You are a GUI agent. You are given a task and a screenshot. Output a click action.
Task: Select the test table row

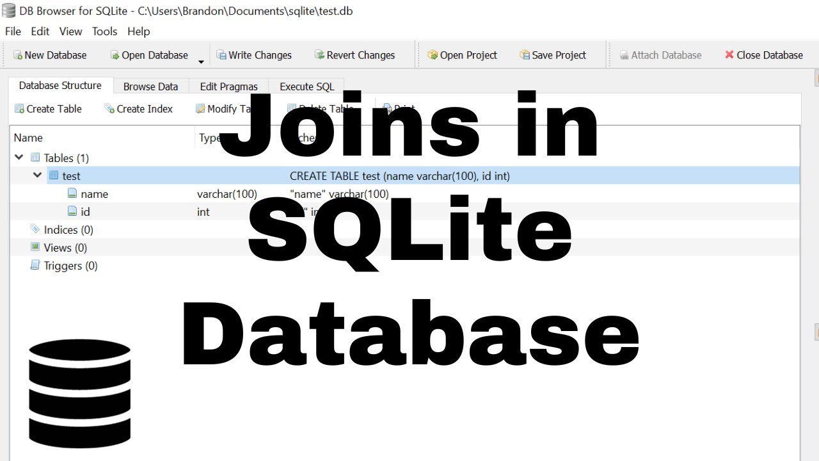[x=405, y=175]
